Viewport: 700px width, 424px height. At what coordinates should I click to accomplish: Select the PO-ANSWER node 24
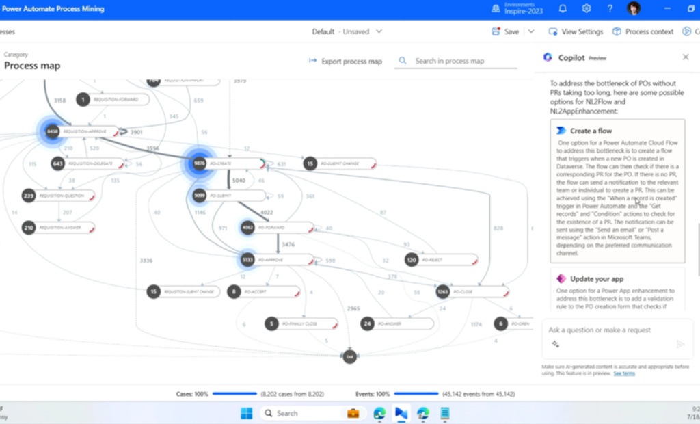(x=397, y=323)
